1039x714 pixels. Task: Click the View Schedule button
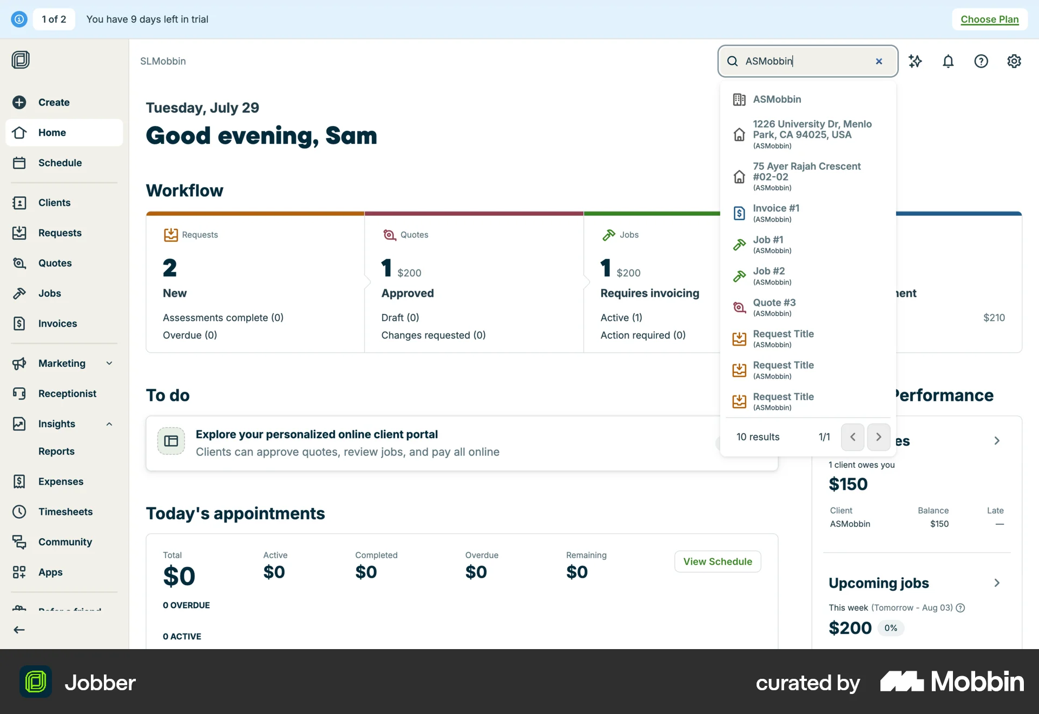717,561
